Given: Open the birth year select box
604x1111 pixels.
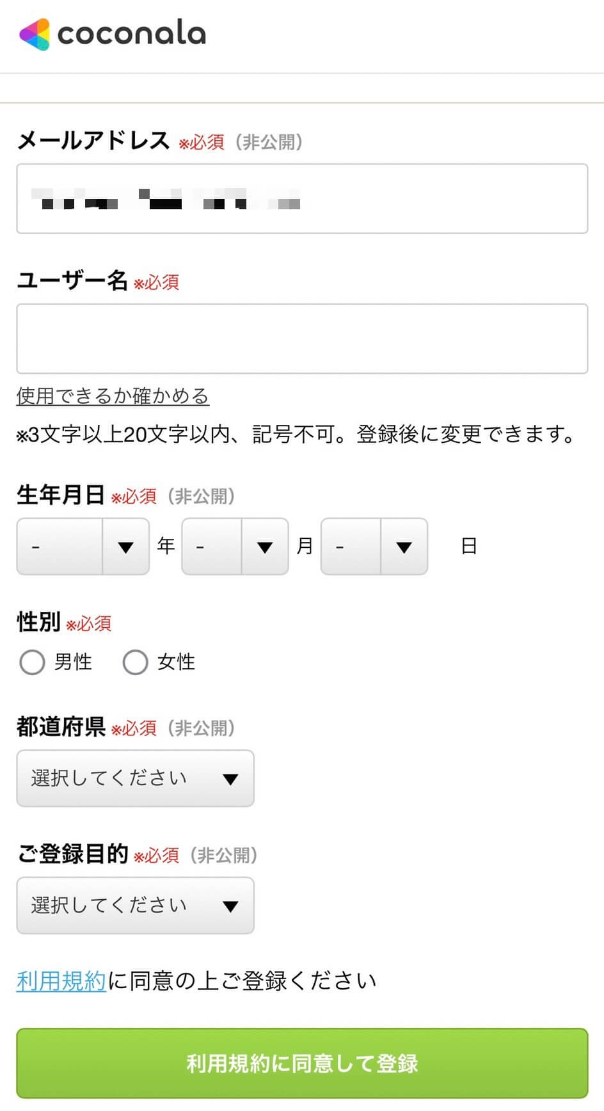Looking at the screenshot, I should (x=60, y=547).
